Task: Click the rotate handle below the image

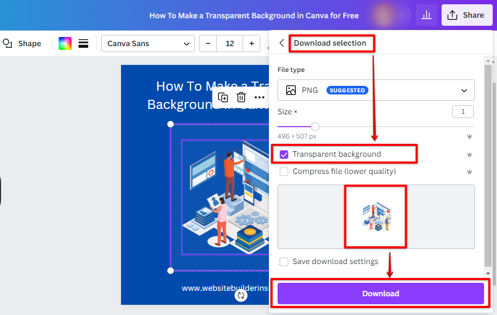Action: pos(241,295)
